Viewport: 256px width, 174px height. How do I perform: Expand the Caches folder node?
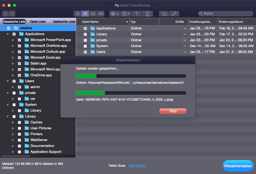[x=13, y=122]
